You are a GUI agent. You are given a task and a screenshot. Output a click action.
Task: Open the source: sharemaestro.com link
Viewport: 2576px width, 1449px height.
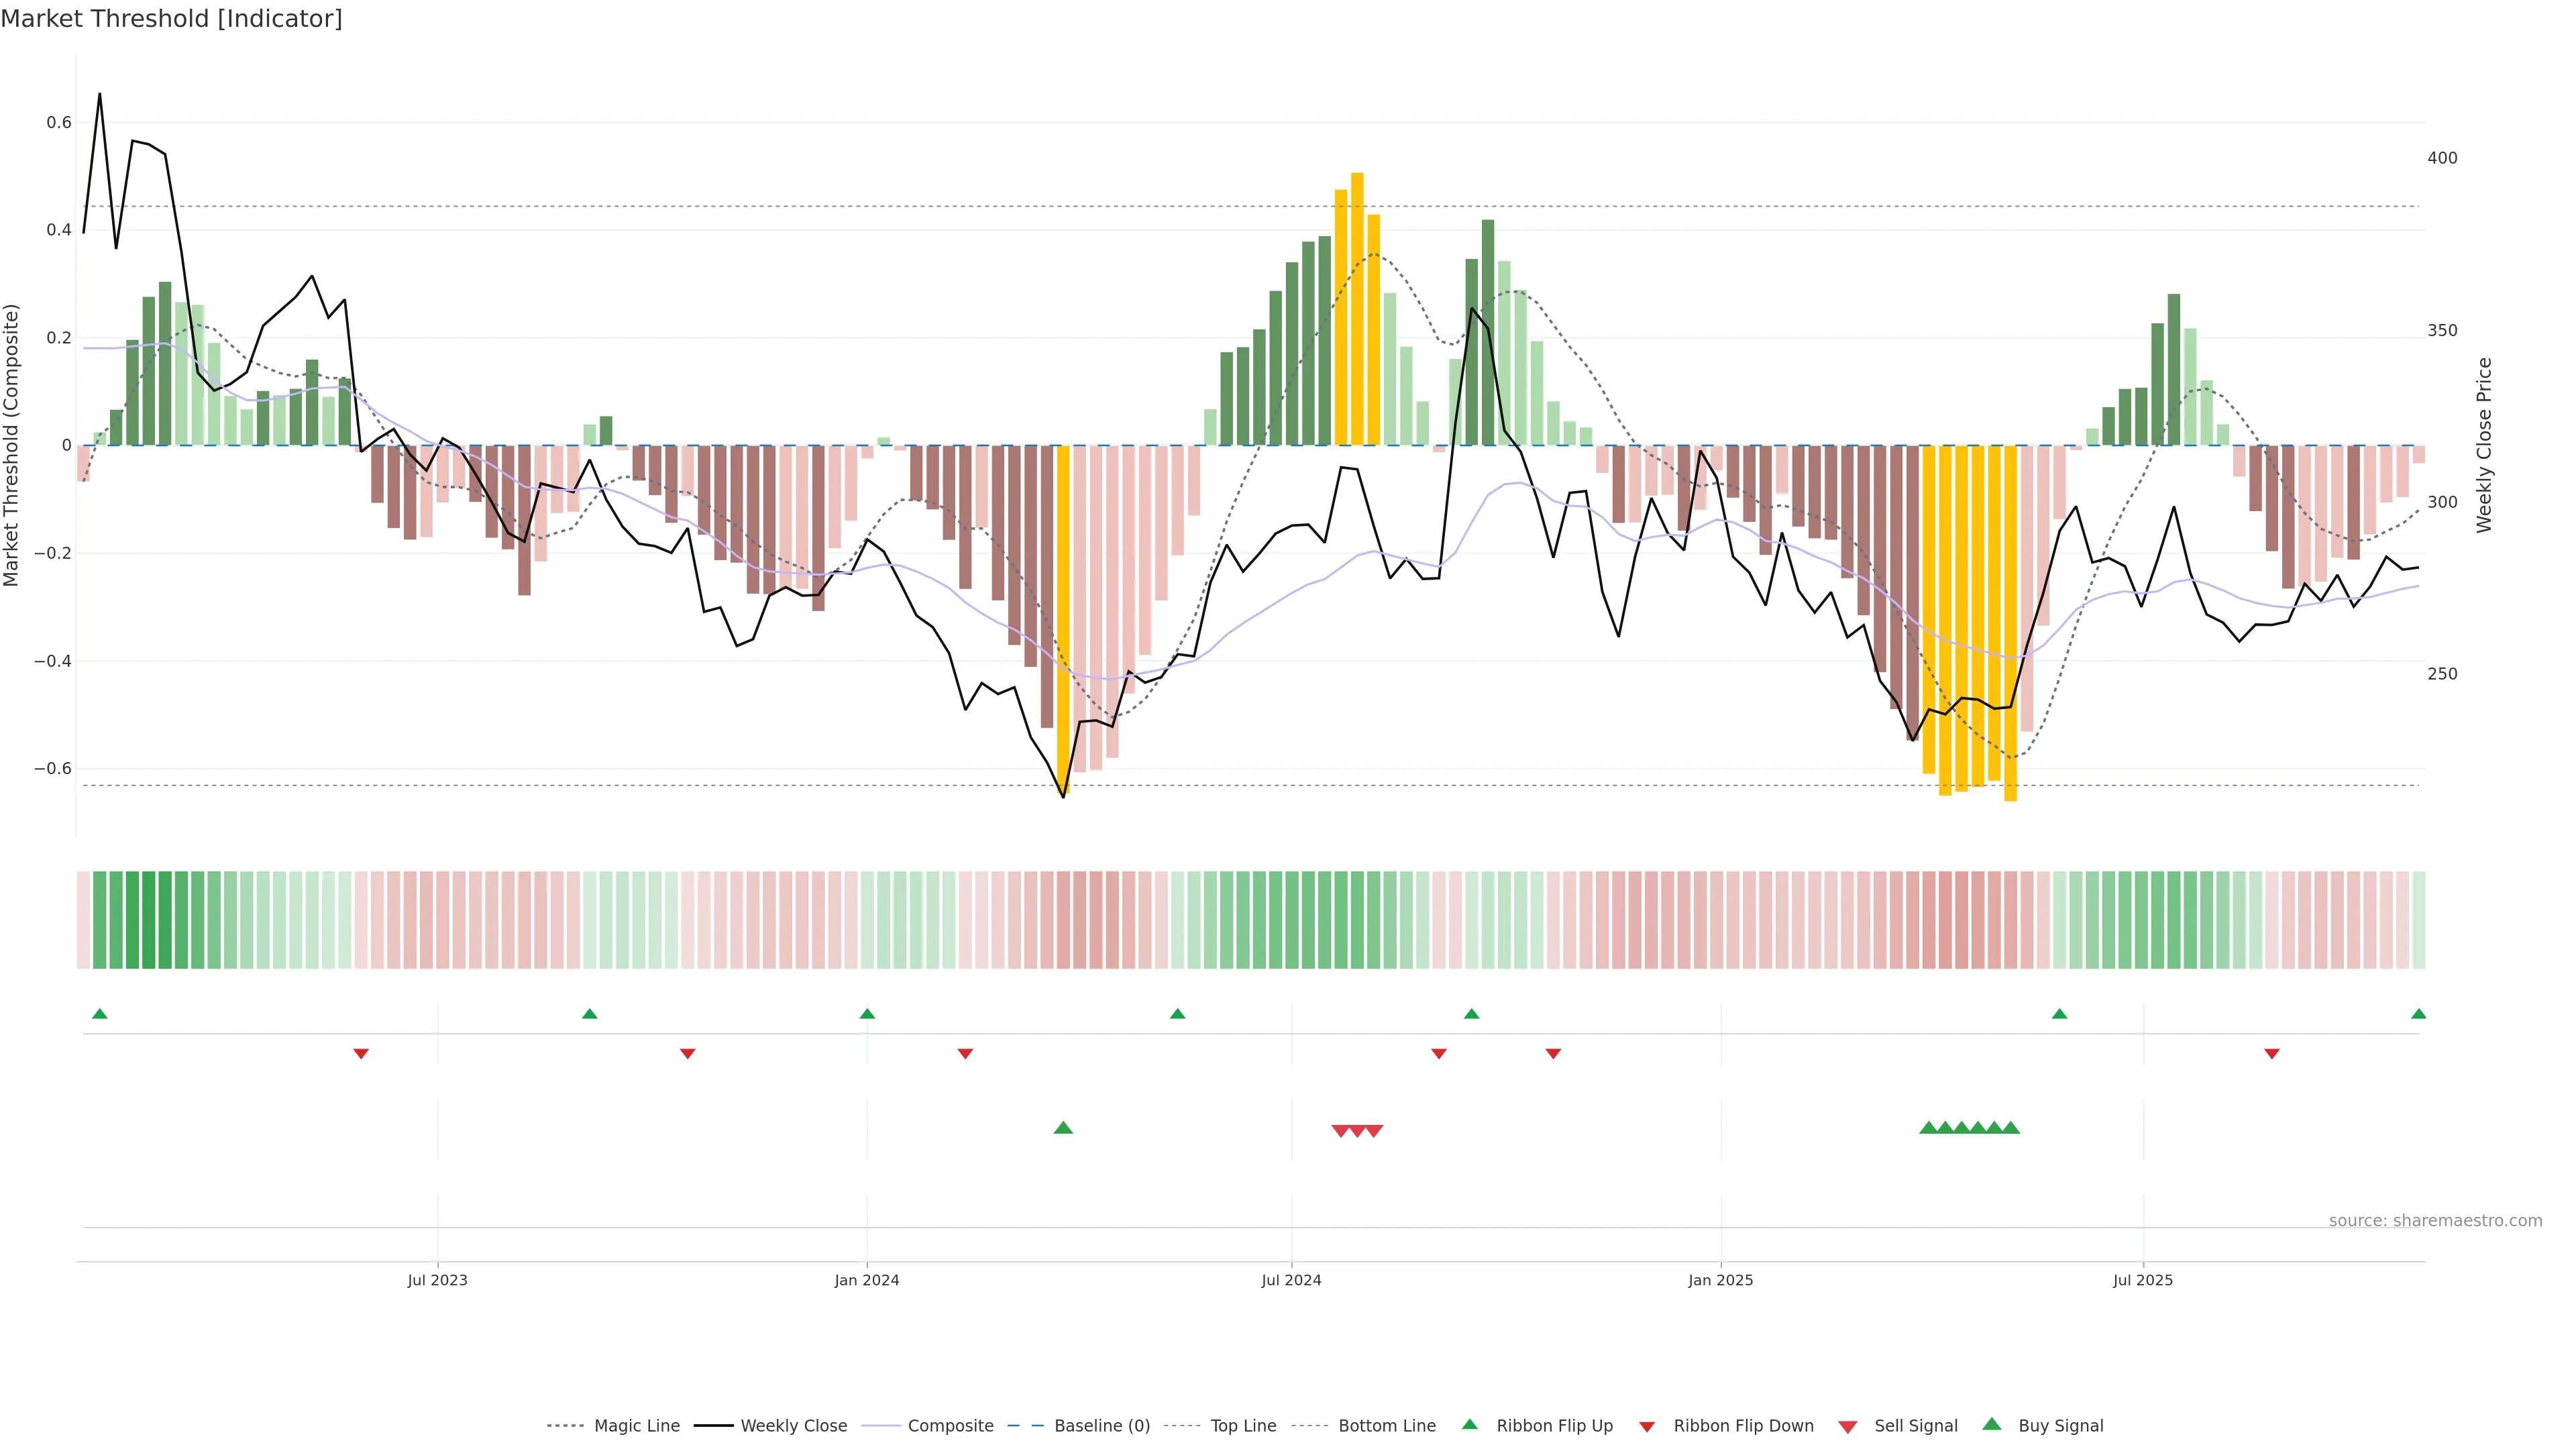[x=2435, y=1221]
